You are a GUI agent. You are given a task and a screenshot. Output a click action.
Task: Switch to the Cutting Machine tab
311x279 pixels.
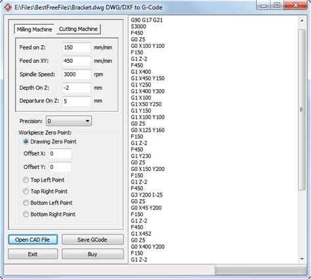pyautogui.click(x=78, y=29)
